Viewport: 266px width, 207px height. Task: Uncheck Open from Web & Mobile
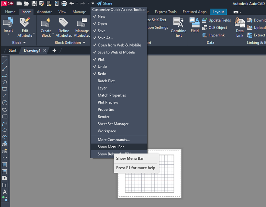(119, 45)
